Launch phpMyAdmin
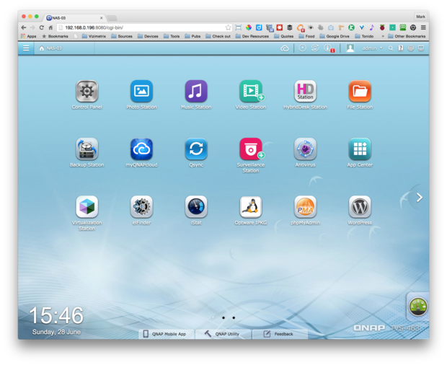 (x=305, y=207)
